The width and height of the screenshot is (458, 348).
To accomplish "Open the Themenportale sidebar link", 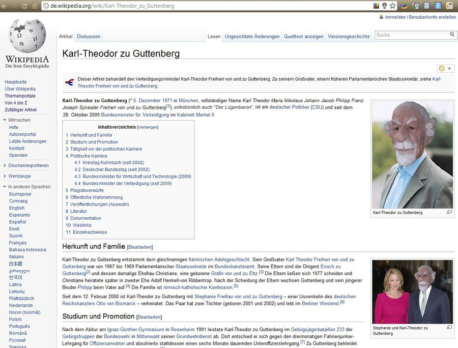I will click(x=20, y=96).
